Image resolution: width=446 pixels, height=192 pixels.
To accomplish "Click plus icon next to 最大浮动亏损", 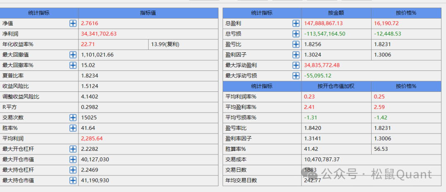I will pyautogui.click(x=296, y=76).
